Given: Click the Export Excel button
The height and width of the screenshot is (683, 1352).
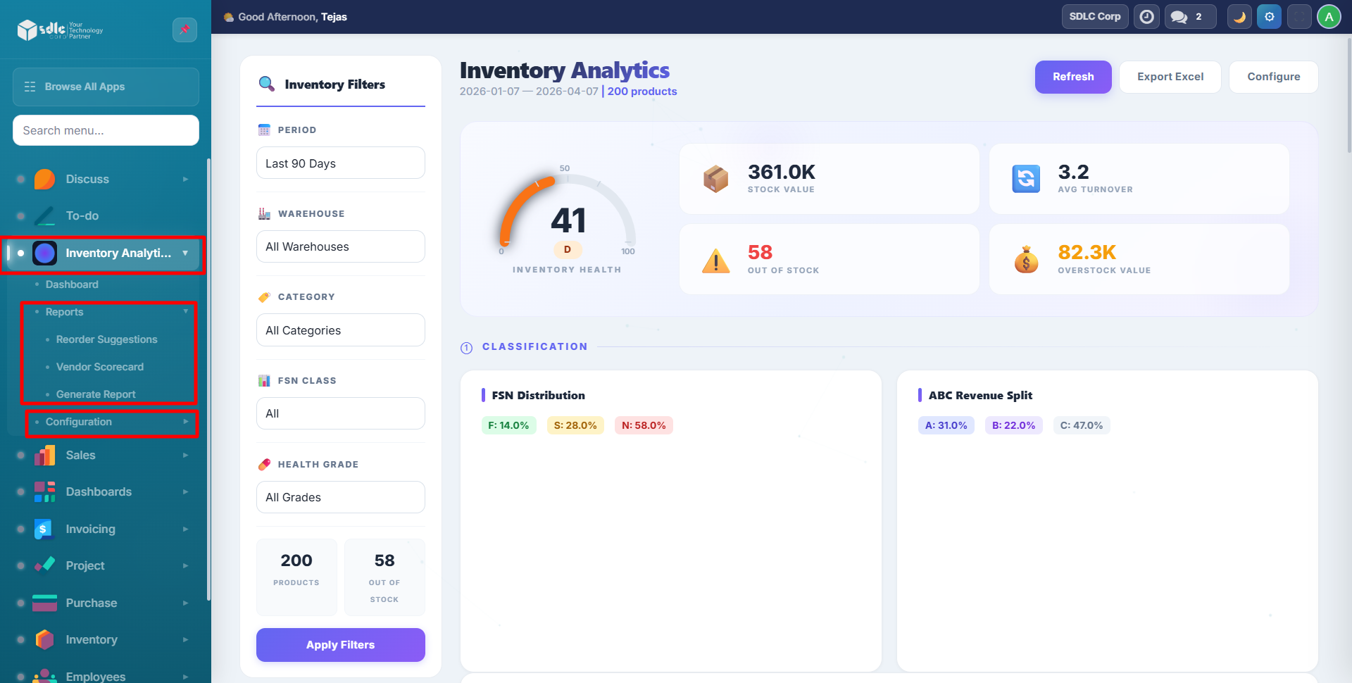Looking at the screenshot, I should 1170,77.
